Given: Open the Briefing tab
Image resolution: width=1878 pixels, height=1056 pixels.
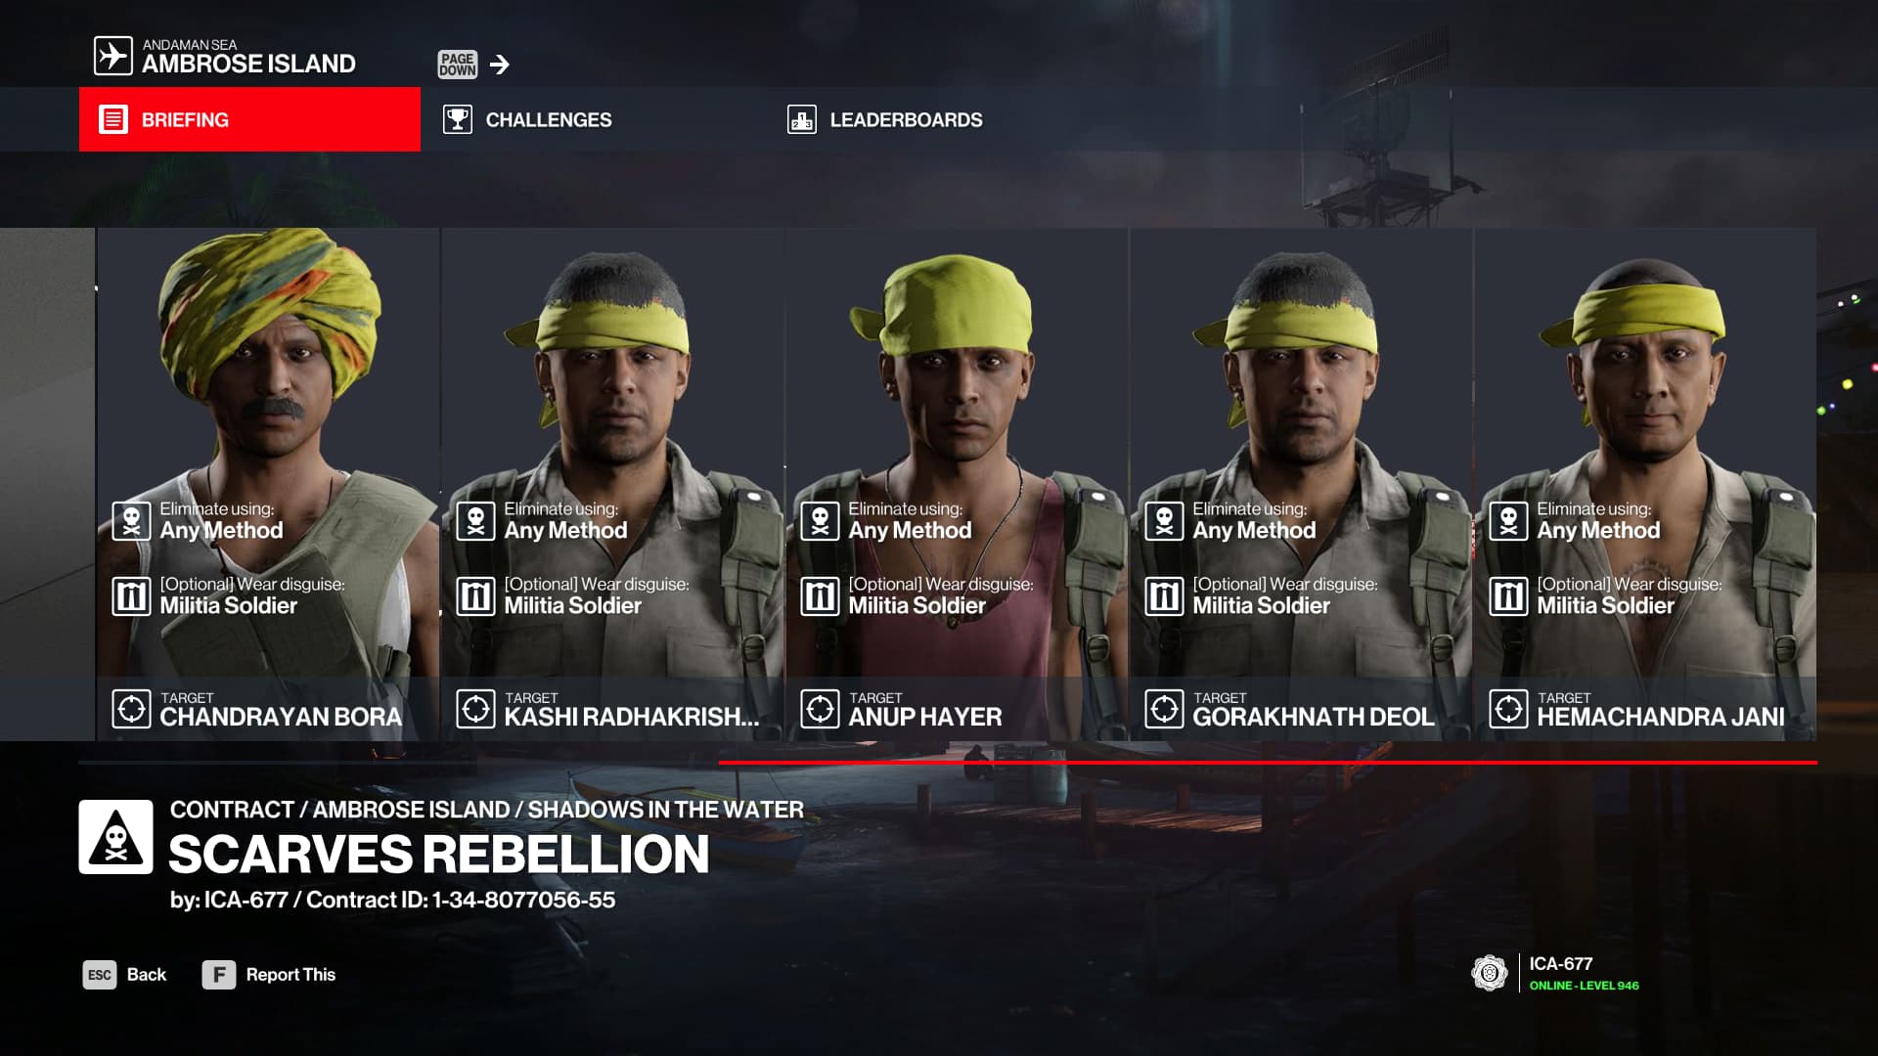Looking at the screenshot, I should pos(249,119).
